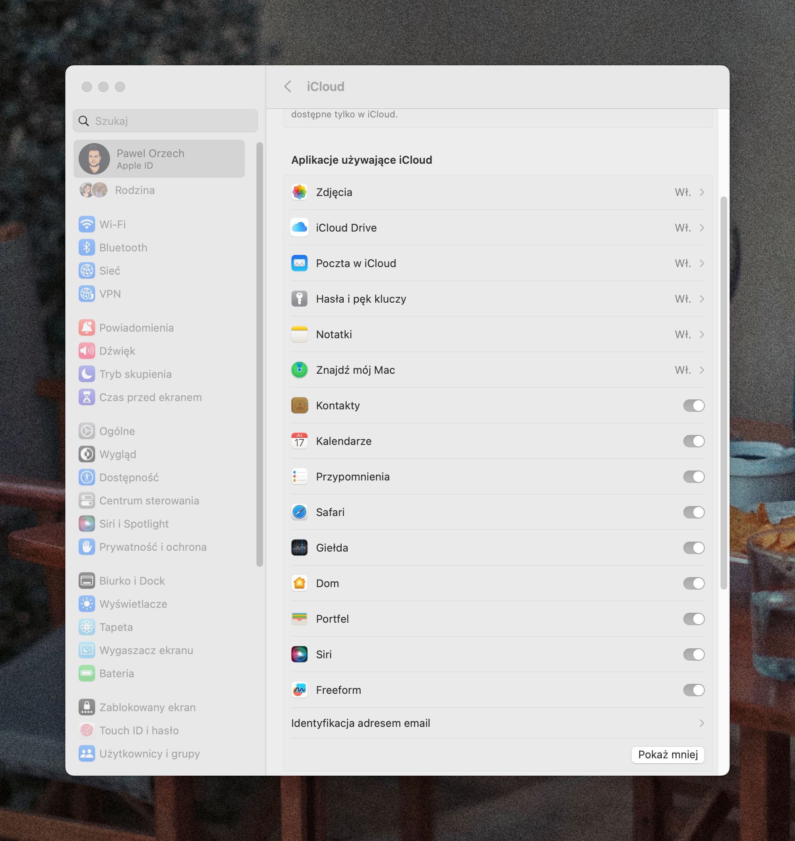Open Notatki details via its chevron
Screen dimensions: 795x841
702,335
